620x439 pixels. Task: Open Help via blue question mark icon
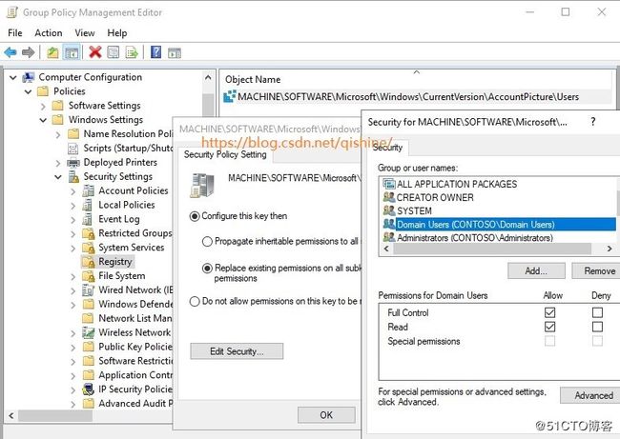[155, 52]
